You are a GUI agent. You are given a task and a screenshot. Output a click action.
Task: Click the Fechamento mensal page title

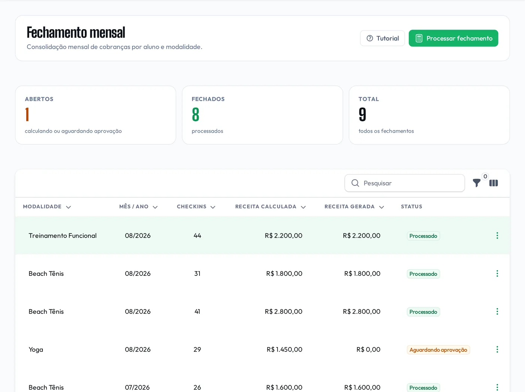click(x=76, y=33)
